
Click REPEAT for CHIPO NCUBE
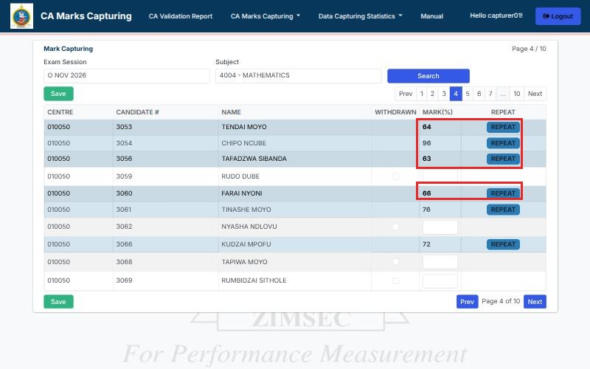click(503, 143)
